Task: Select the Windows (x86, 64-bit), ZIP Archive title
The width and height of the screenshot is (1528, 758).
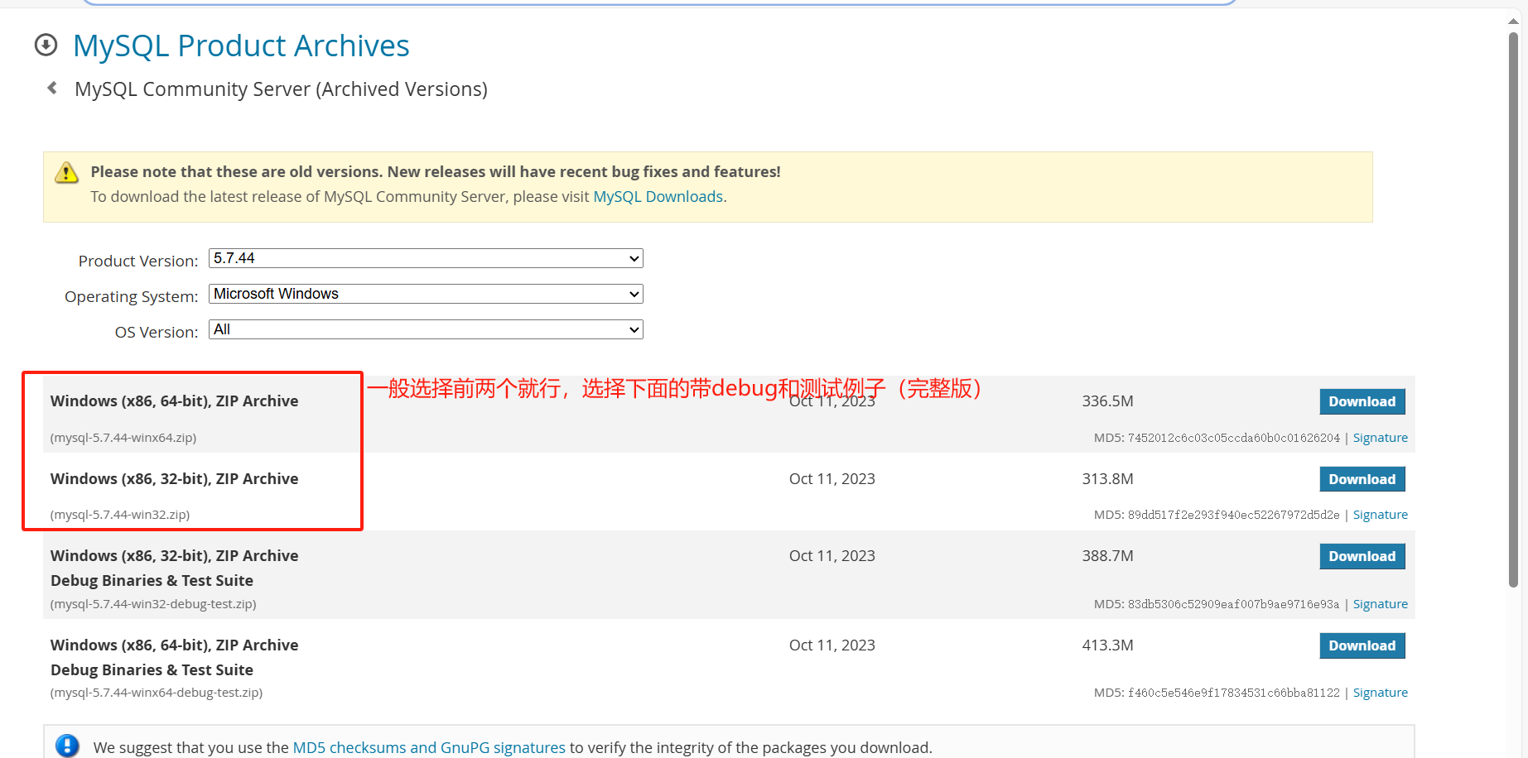Action: tap(174, 401)
